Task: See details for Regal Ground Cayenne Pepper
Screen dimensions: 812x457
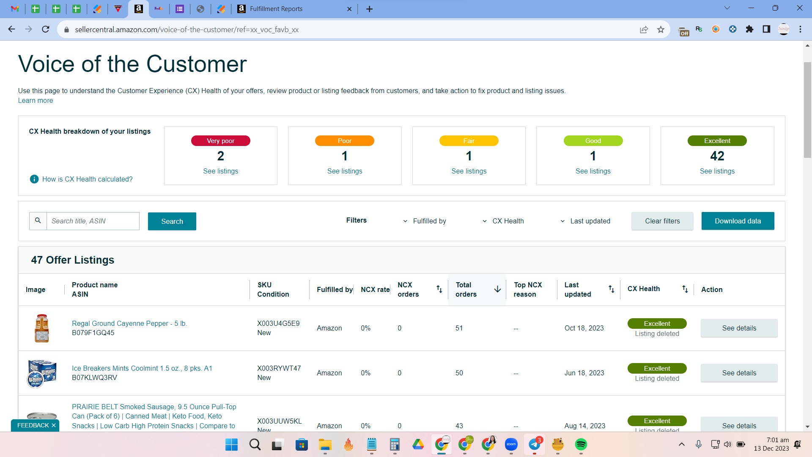Action: [739, 328]
